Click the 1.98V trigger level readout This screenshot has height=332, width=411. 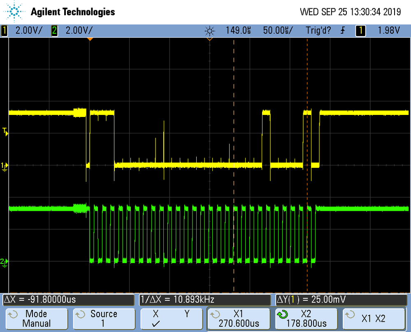tap(389, 31)
